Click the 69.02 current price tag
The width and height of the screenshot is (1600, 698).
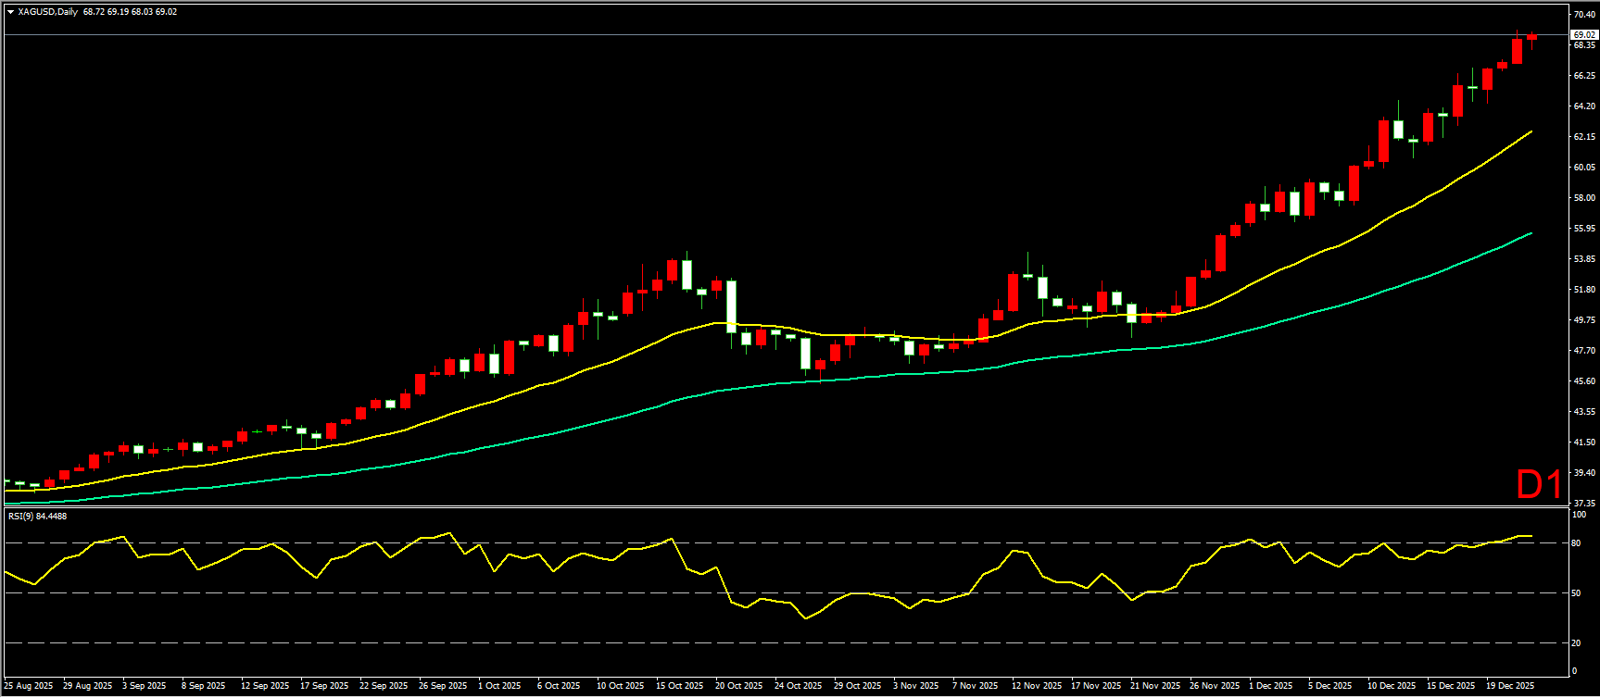pyautogui.click(x=1583, y=34)
